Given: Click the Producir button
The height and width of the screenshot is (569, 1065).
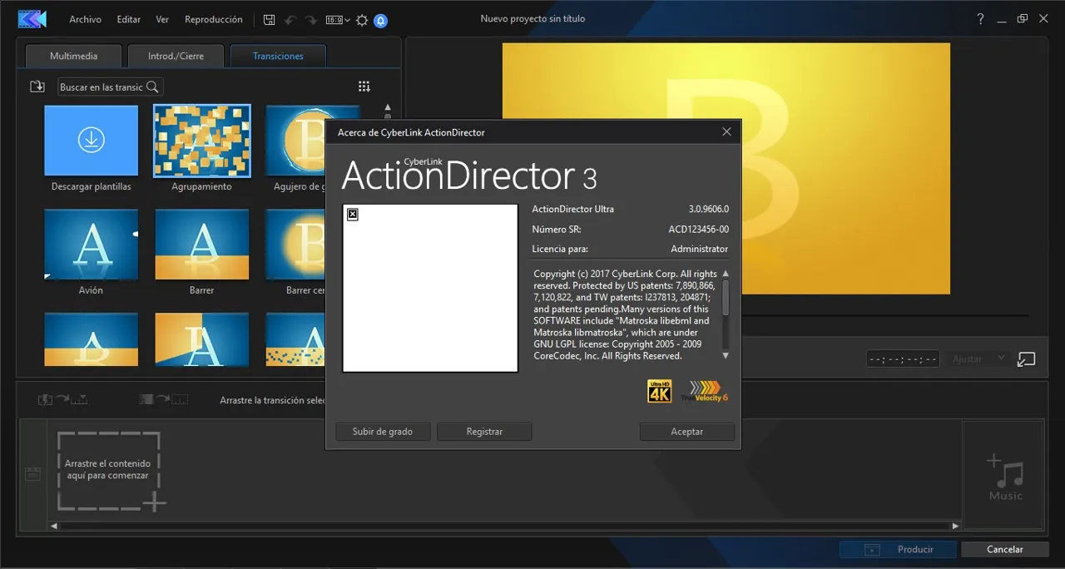Looking at the screenshot, I should 899,549.
